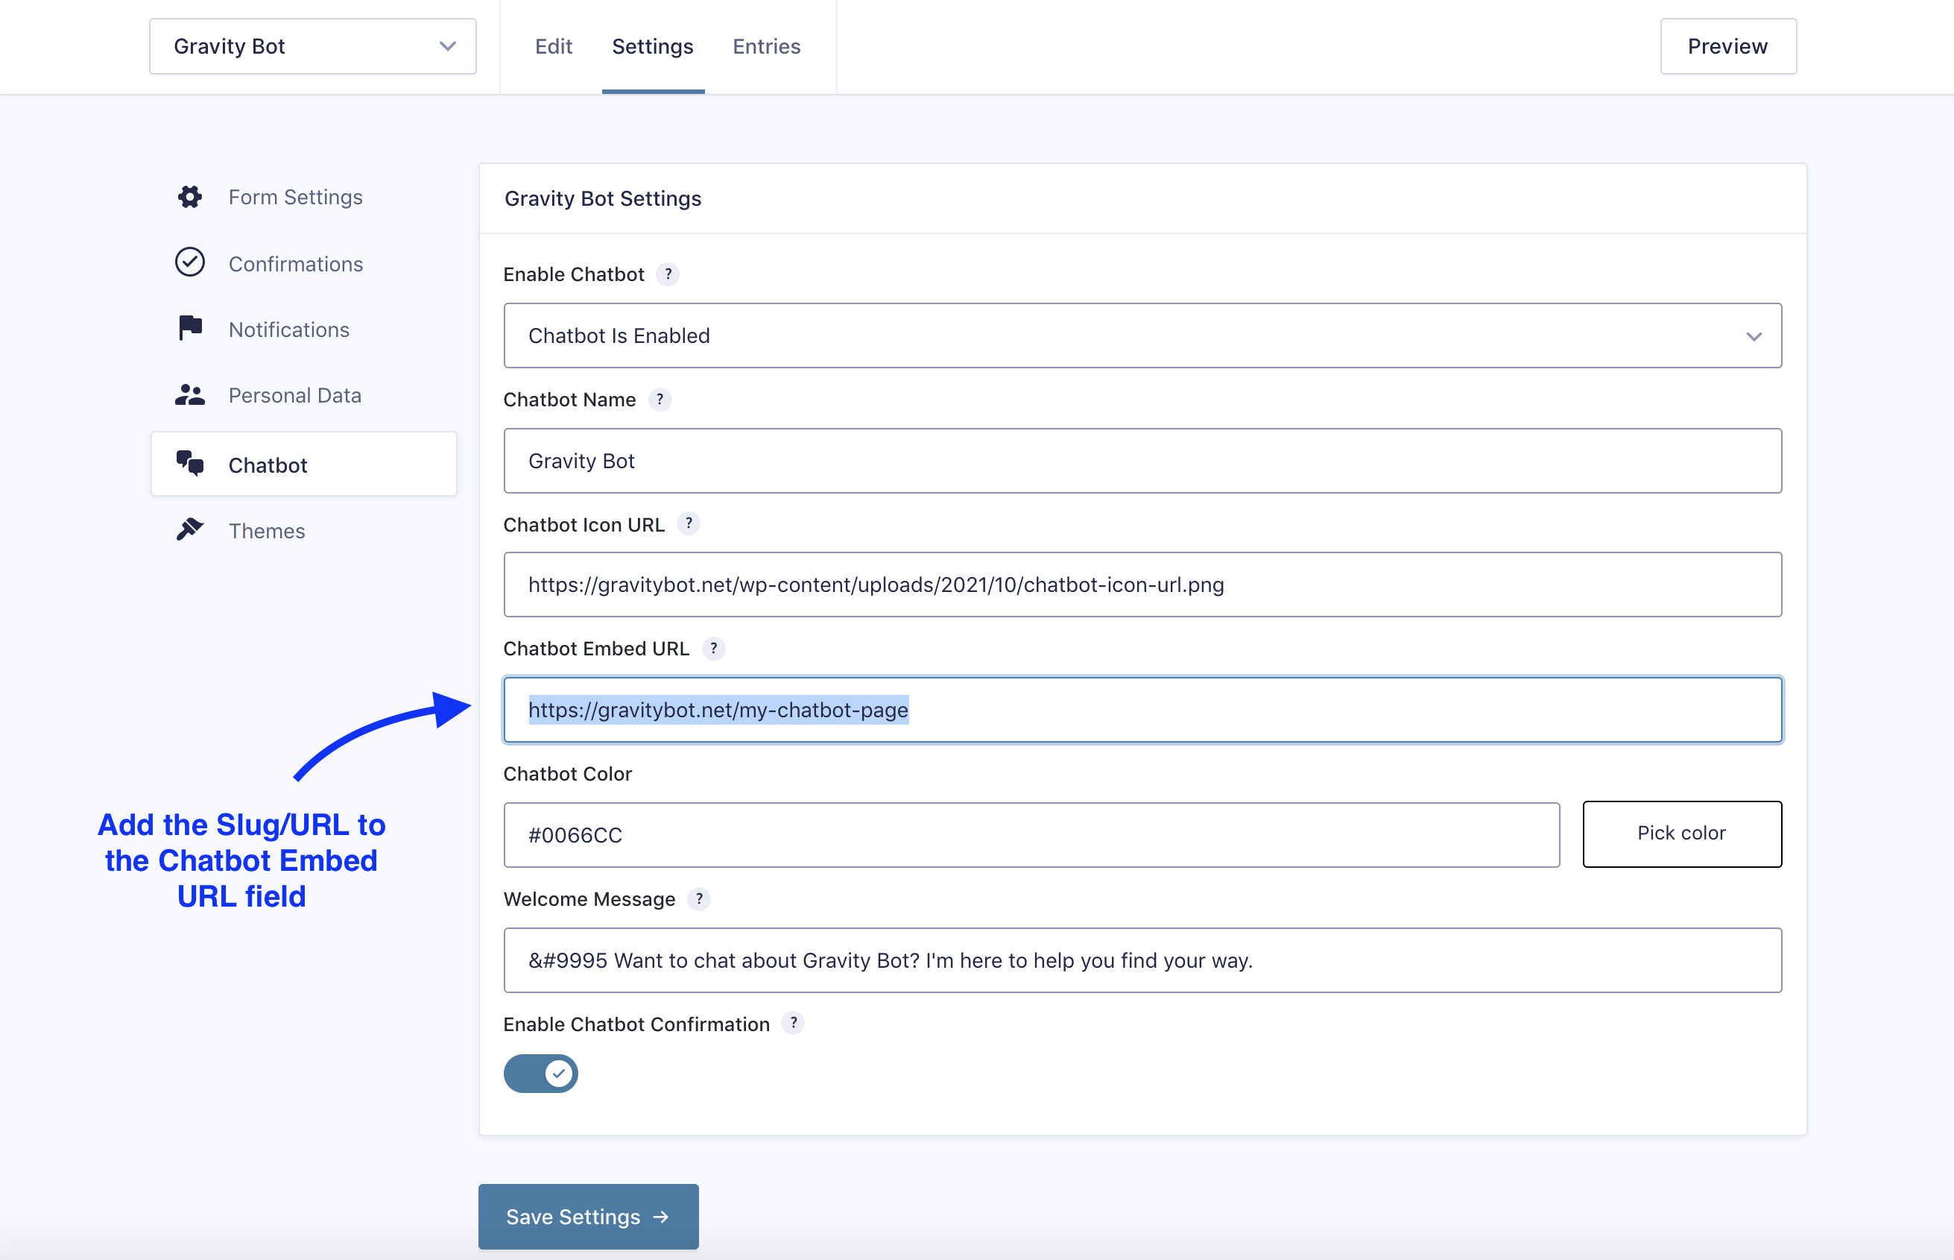Switch to the Settings tab

point(652,47)
